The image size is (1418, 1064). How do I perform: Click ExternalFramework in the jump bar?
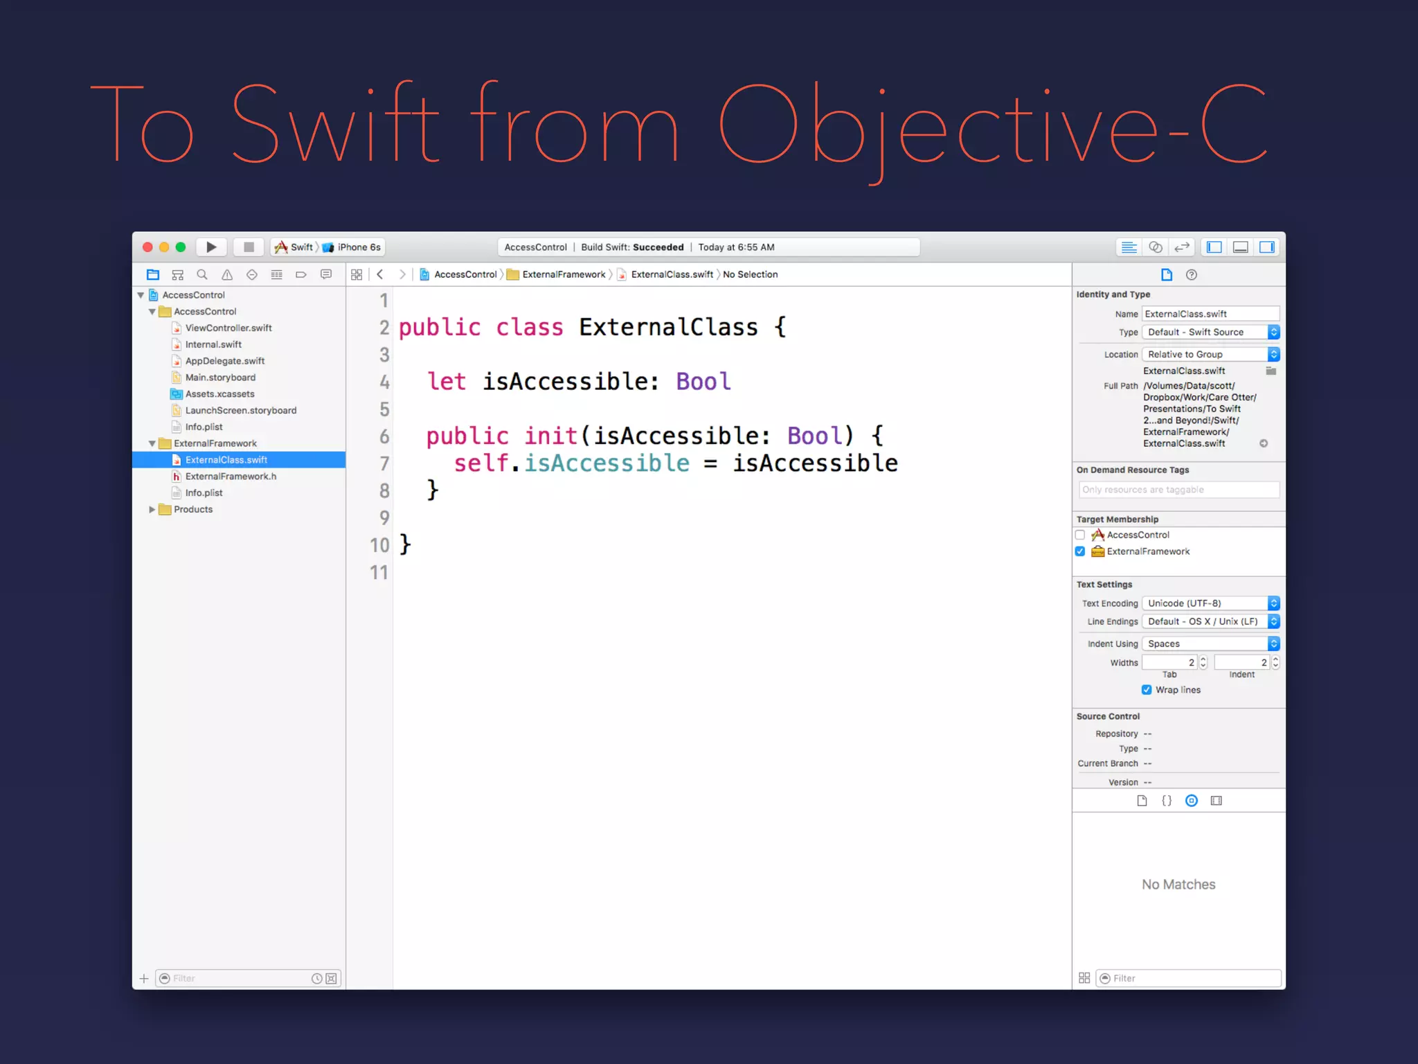click(x=563, y=275)
